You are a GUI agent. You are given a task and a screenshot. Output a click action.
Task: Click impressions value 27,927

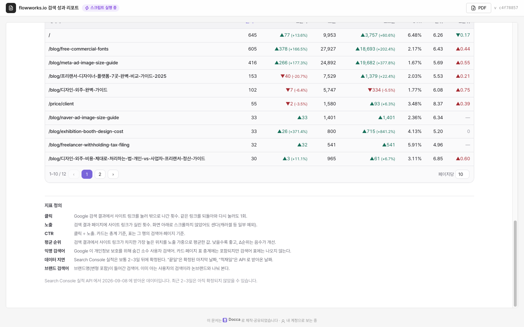pyautogui.click(x=328, y=49)
